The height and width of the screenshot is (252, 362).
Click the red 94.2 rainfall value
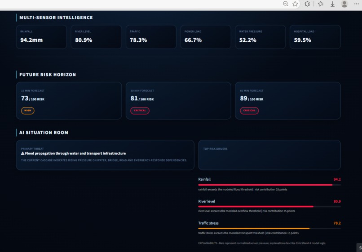point(337,179)
